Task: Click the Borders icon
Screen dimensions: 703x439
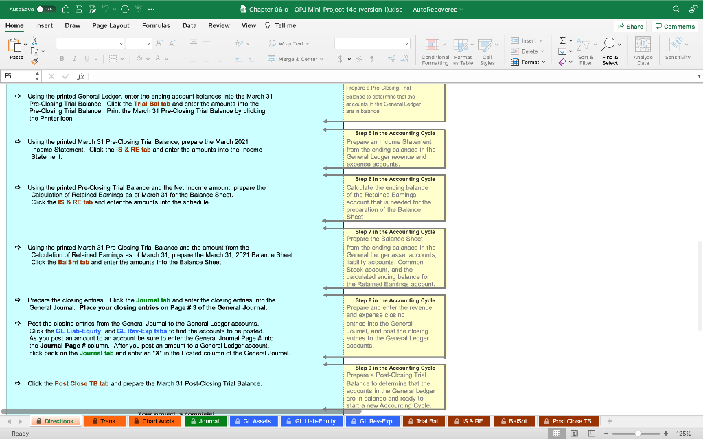Action: (113, 59)
